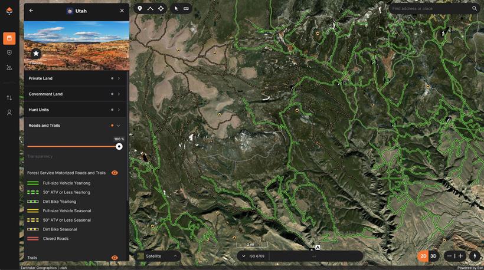484x270 pixels.
Task: Mark Utah as favorite with star
Action: 36,54
